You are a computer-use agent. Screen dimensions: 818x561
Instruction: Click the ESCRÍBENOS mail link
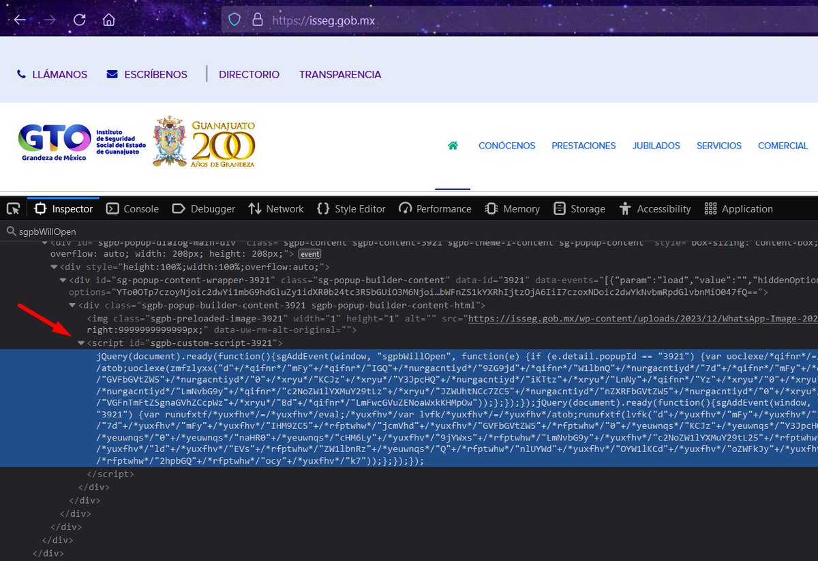click(x=147, y=74)
